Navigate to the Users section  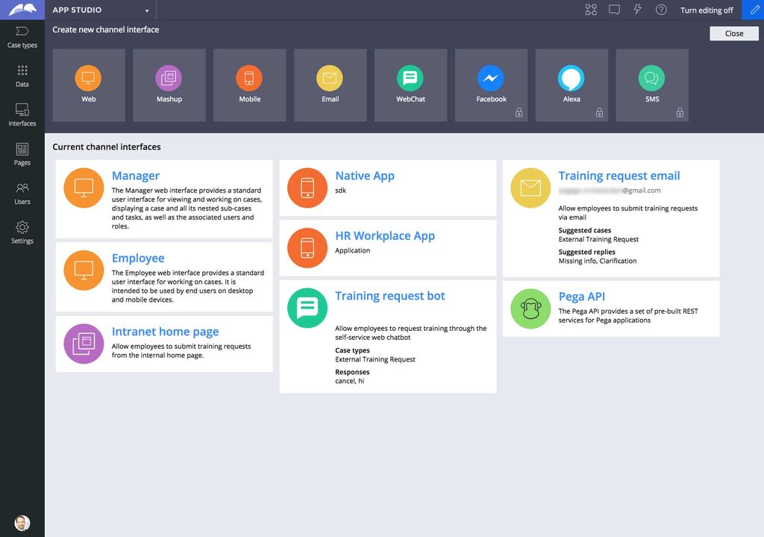tap(22, 192)
